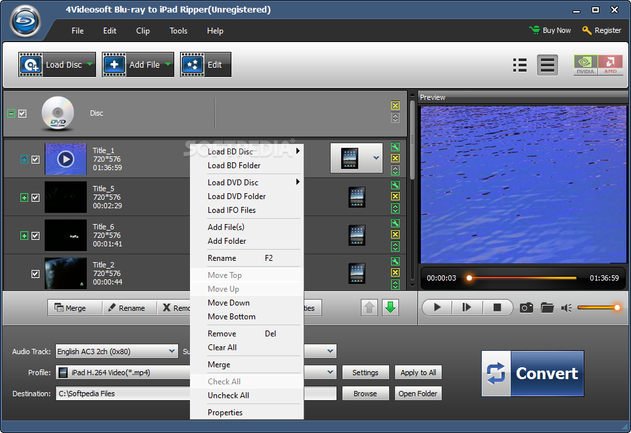Click the Settings button
This screenshot has width=631, height=433.
[365, 373]
